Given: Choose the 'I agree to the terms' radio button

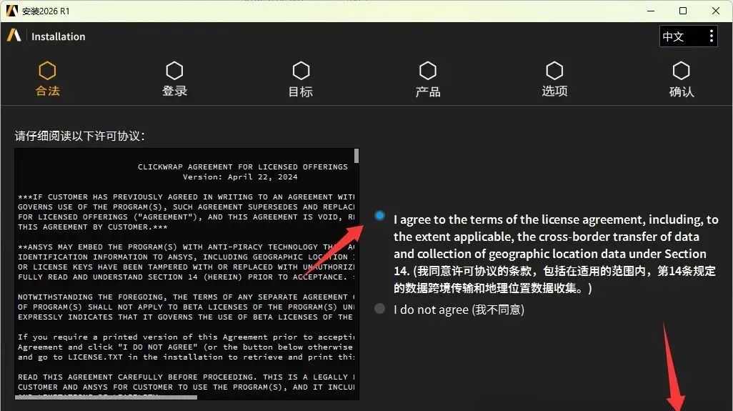Looking at the screenshot, I should [379, 216].
